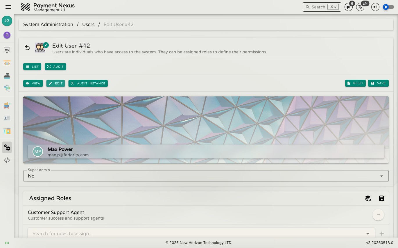Open the language translation icon
398x248 pixels.
point(360,7)
